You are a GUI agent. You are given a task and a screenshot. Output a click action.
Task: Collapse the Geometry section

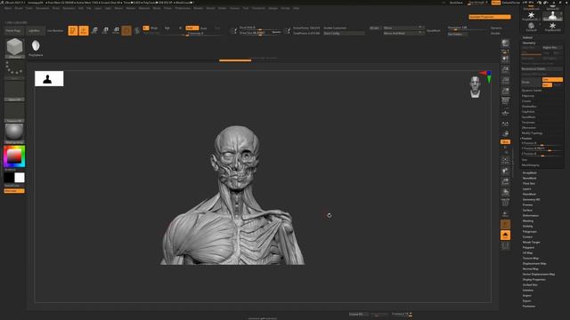click(x=529, y=43)
